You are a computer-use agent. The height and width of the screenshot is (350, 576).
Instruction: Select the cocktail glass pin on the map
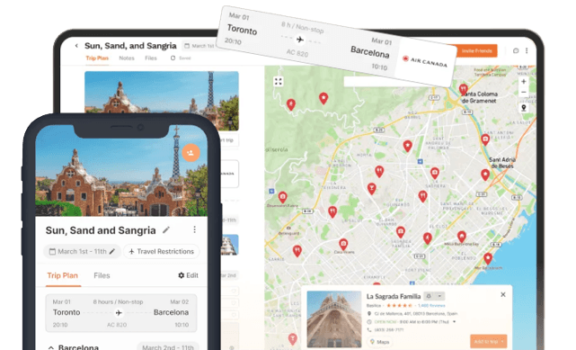click(372, 189)
